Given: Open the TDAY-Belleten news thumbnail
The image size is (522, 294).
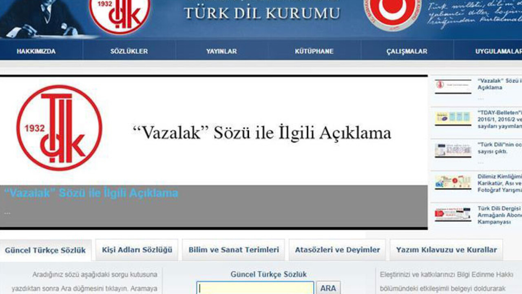Looking at the screenshot, I should click(x=453, y=118).
